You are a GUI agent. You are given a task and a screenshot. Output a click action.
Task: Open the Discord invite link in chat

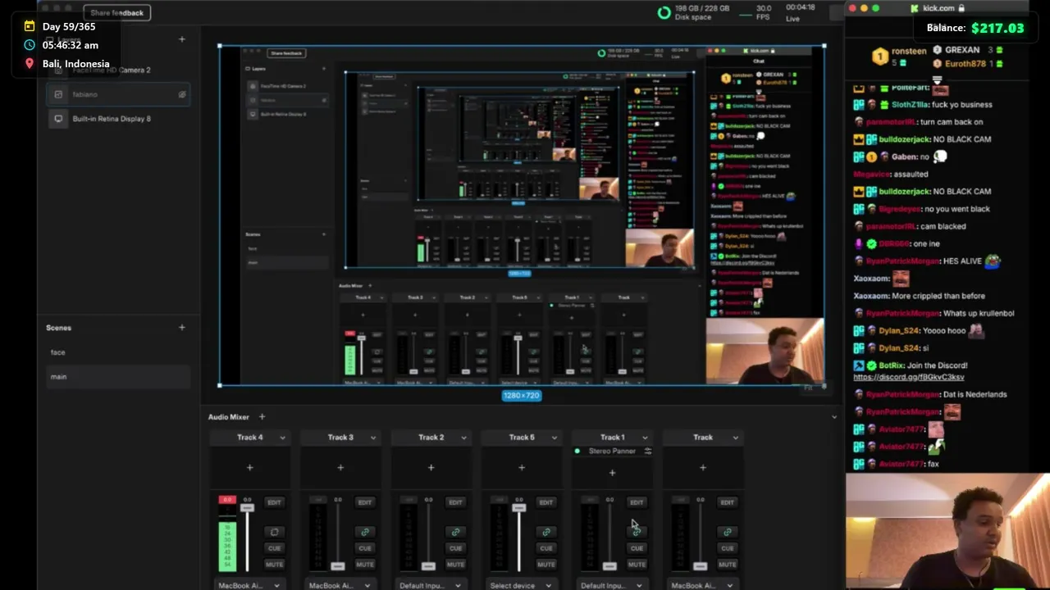[x=909, y=377]
